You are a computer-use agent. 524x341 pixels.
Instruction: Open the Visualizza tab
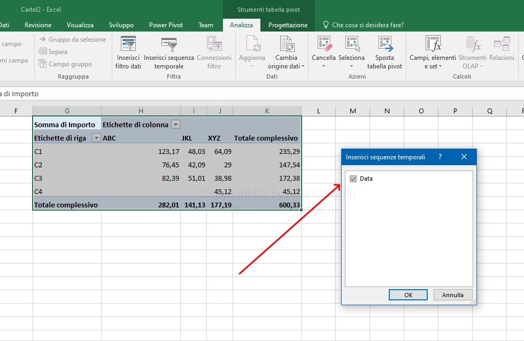(x=80, y=25)
